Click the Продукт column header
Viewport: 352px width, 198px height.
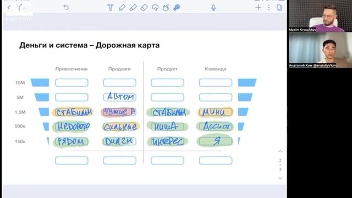(167, 69)
